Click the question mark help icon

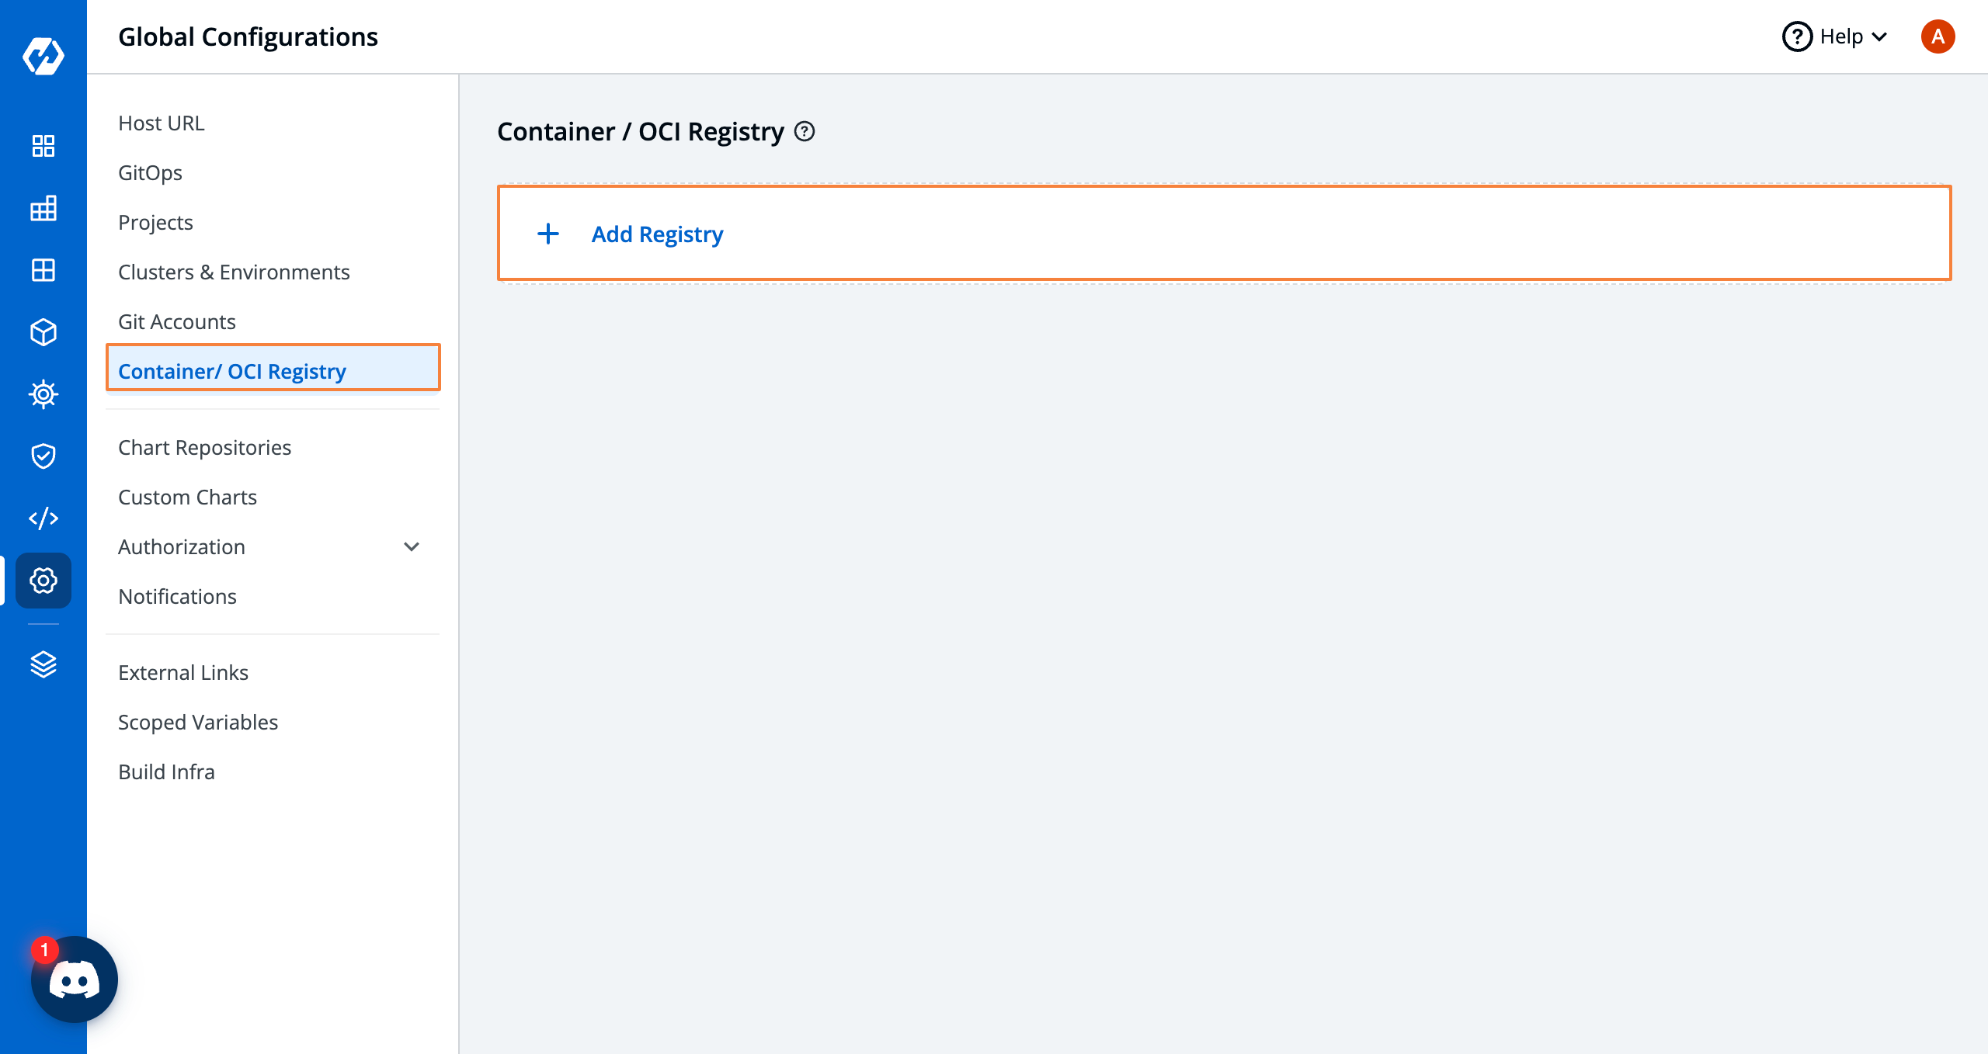pyautogui.click(x=1796, y=36)
